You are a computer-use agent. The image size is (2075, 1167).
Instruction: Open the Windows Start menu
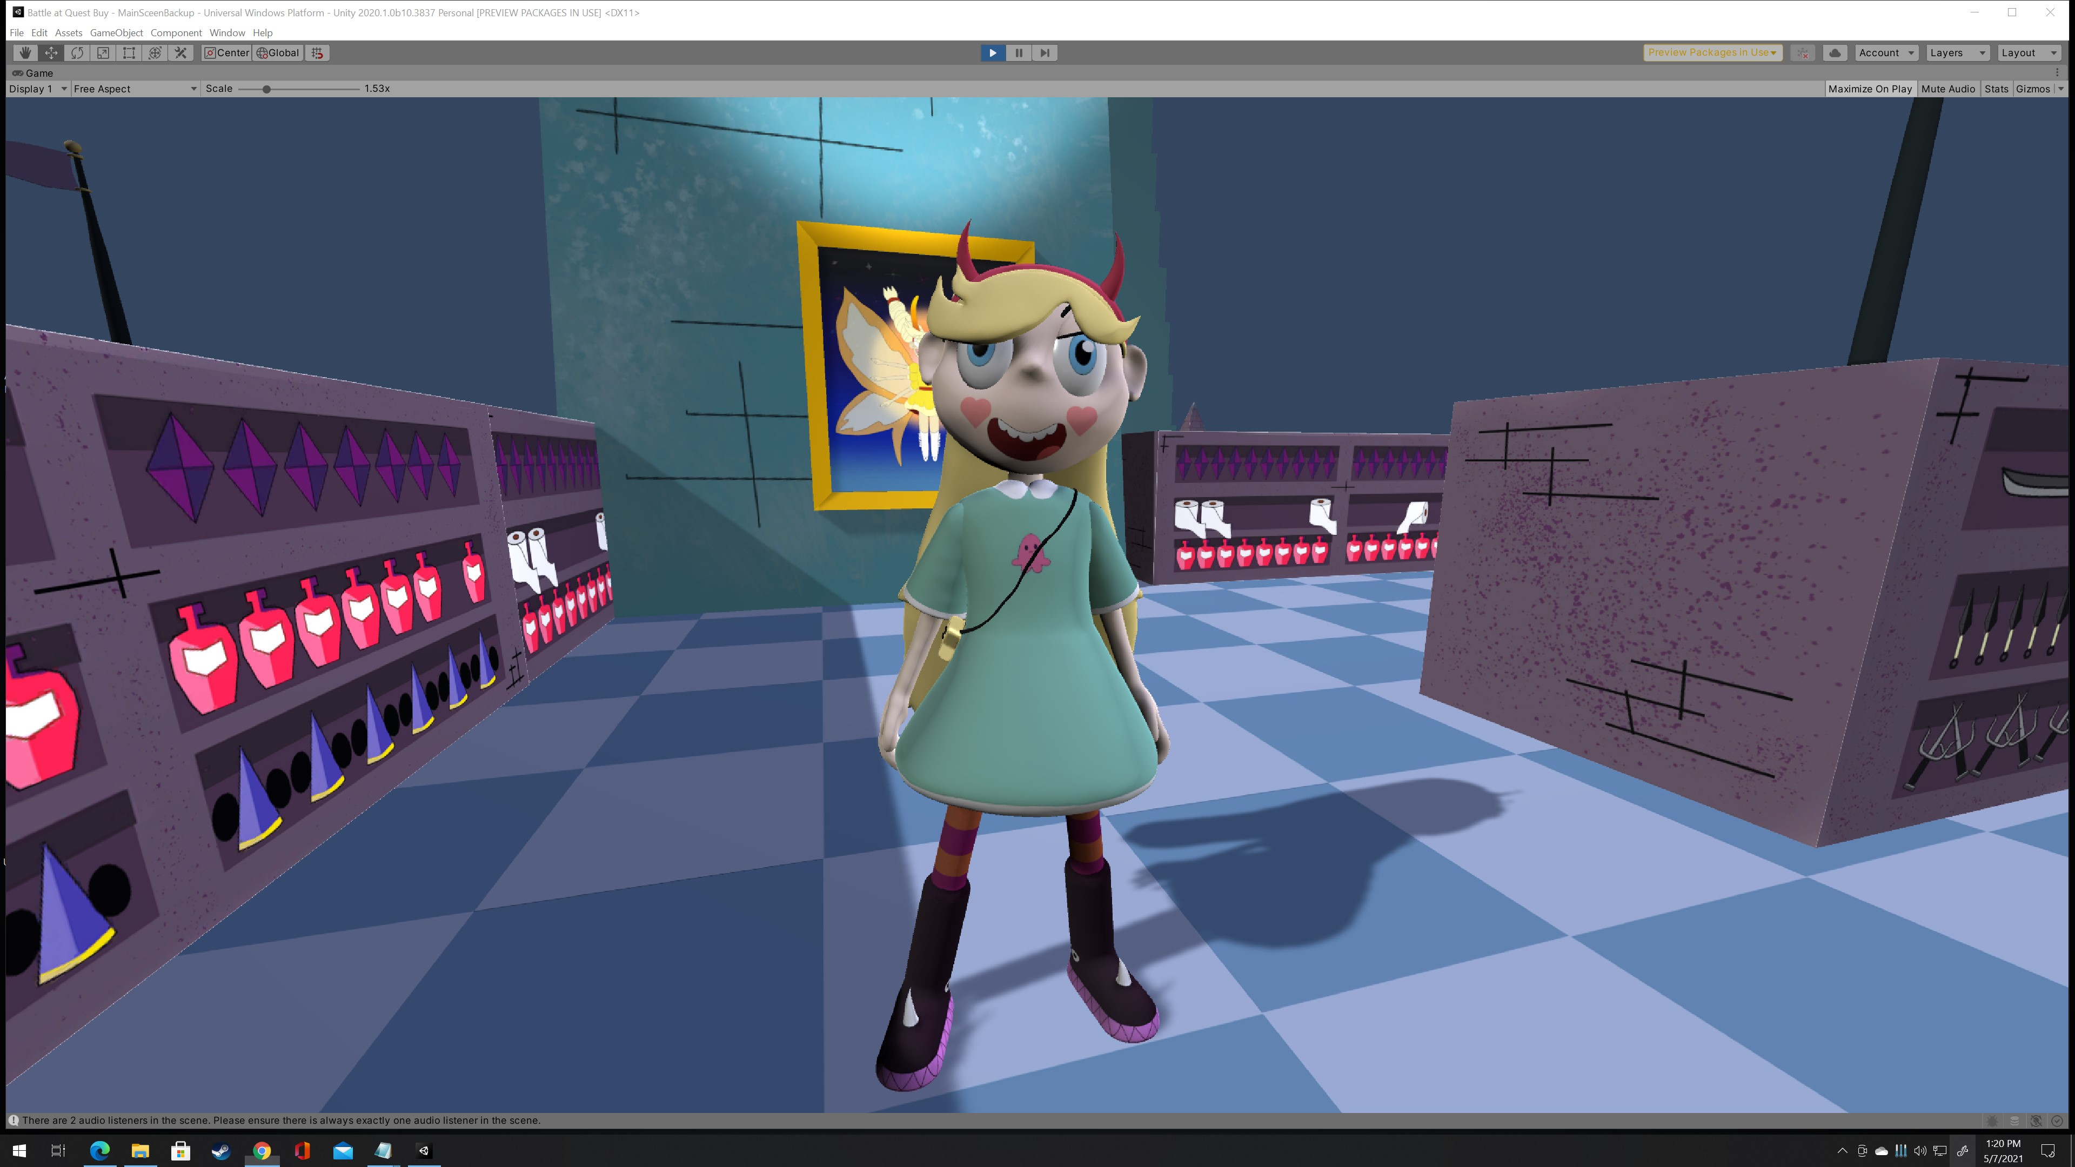(x=18, y=1150)
